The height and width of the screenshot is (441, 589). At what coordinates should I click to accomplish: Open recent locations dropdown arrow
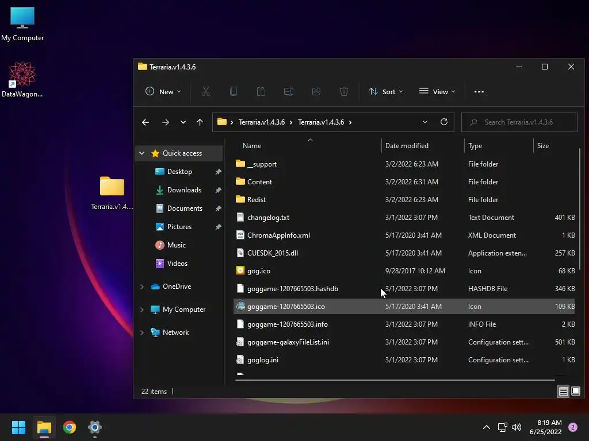(183, 122)
